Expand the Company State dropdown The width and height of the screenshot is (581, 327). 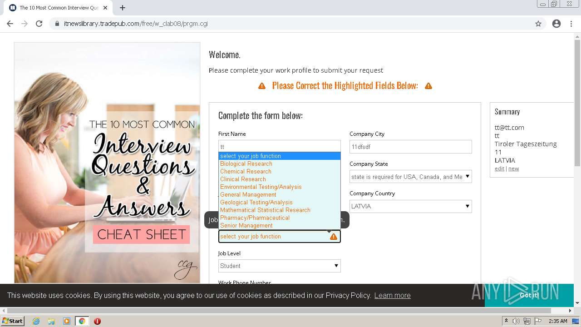tap(410, 177)
